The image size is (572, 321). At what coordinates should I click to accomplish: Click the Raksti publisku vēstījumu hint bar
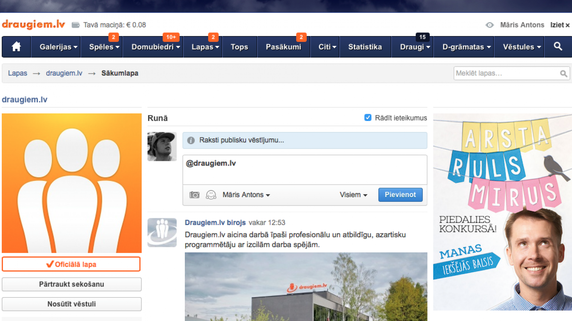pyautogui.click(x=305, y=141)
